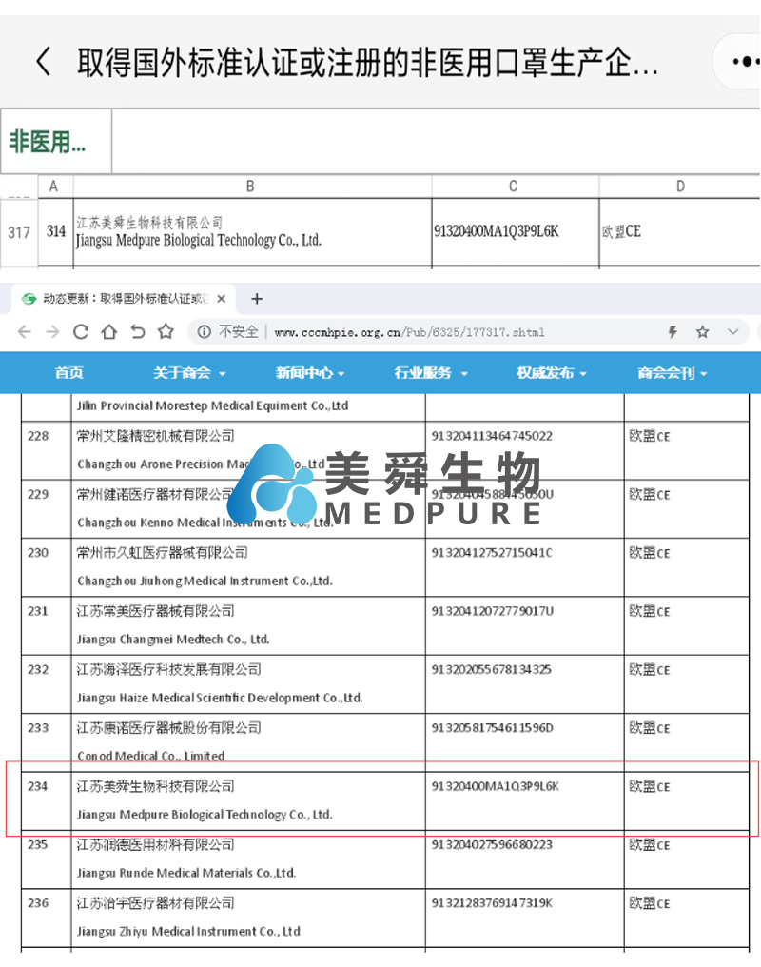Screen dimensions: 761x967
Task: Open the three-dot more options button
Action: (745, 62)
